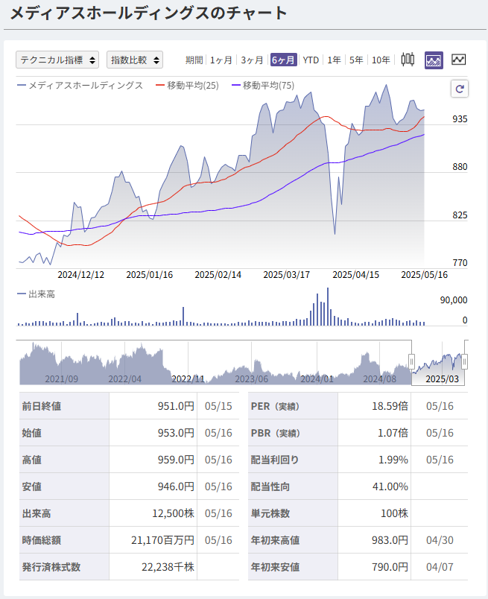The width and height of the screenshot is (488, 599).
Task: Click the 時価総額 value 21,170百万円
Action: tap(163, 540)
